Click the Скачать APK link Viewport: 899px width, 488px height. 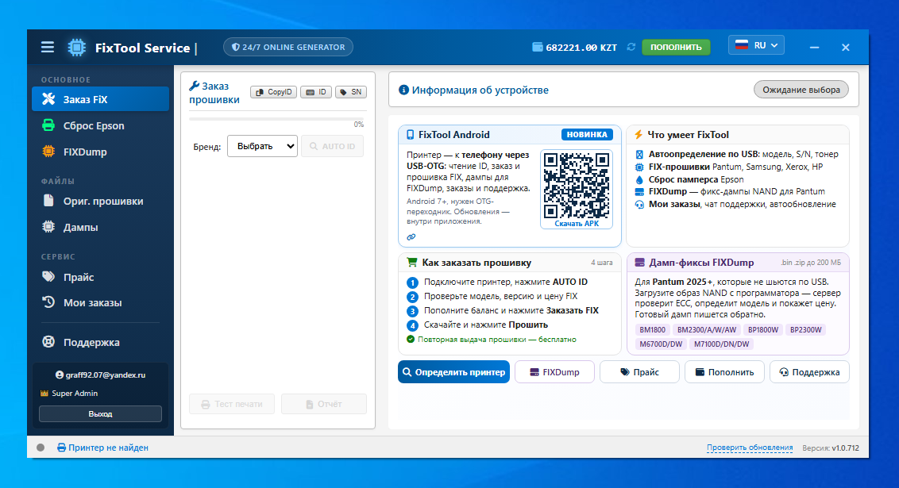pyautogui.click(x=577, y=224)
